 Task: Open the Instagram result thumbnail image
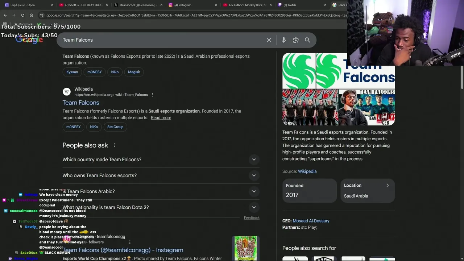click(x=245, y=248)
